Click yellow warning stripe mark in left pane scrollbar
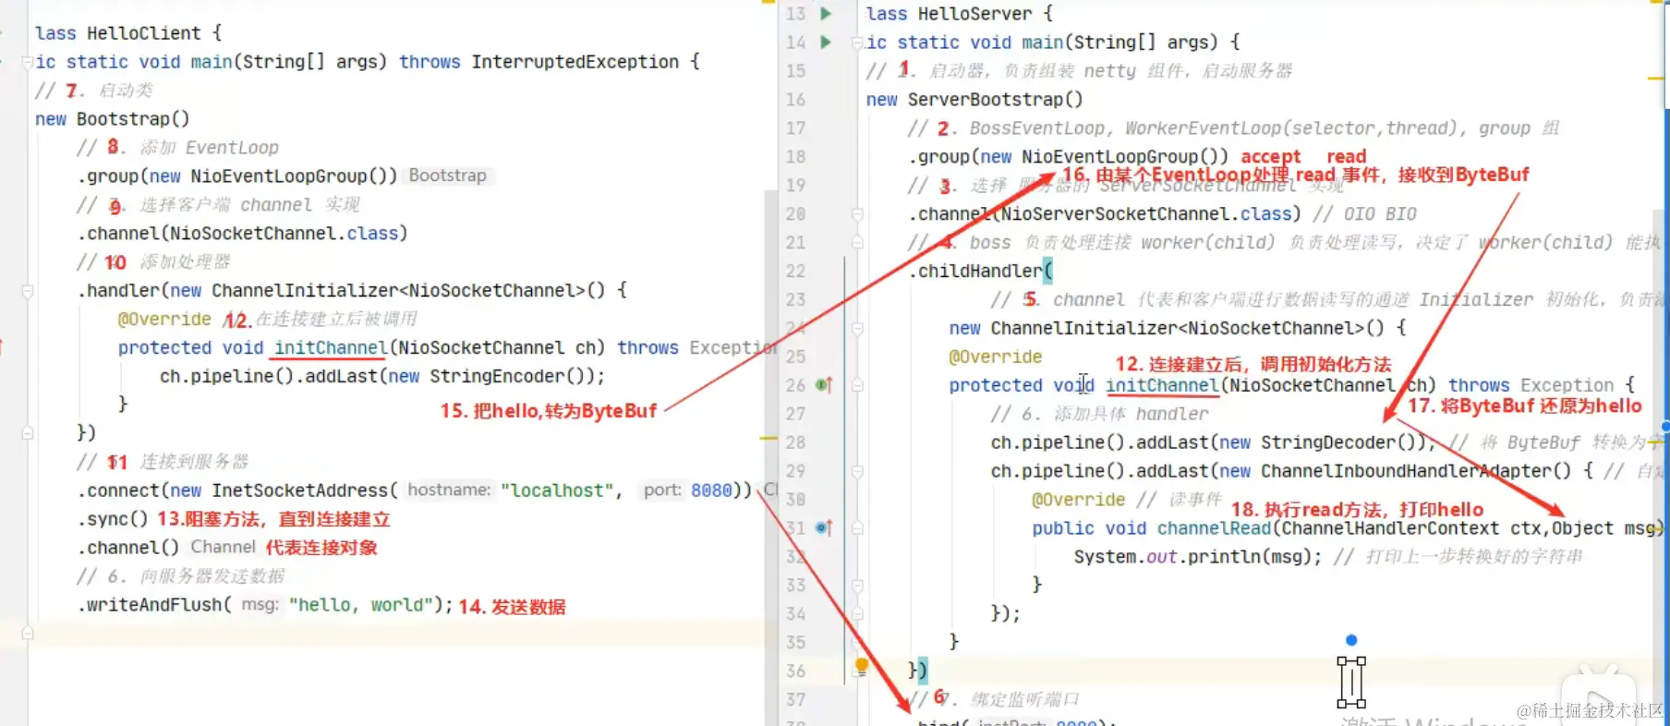 (768, 438)
